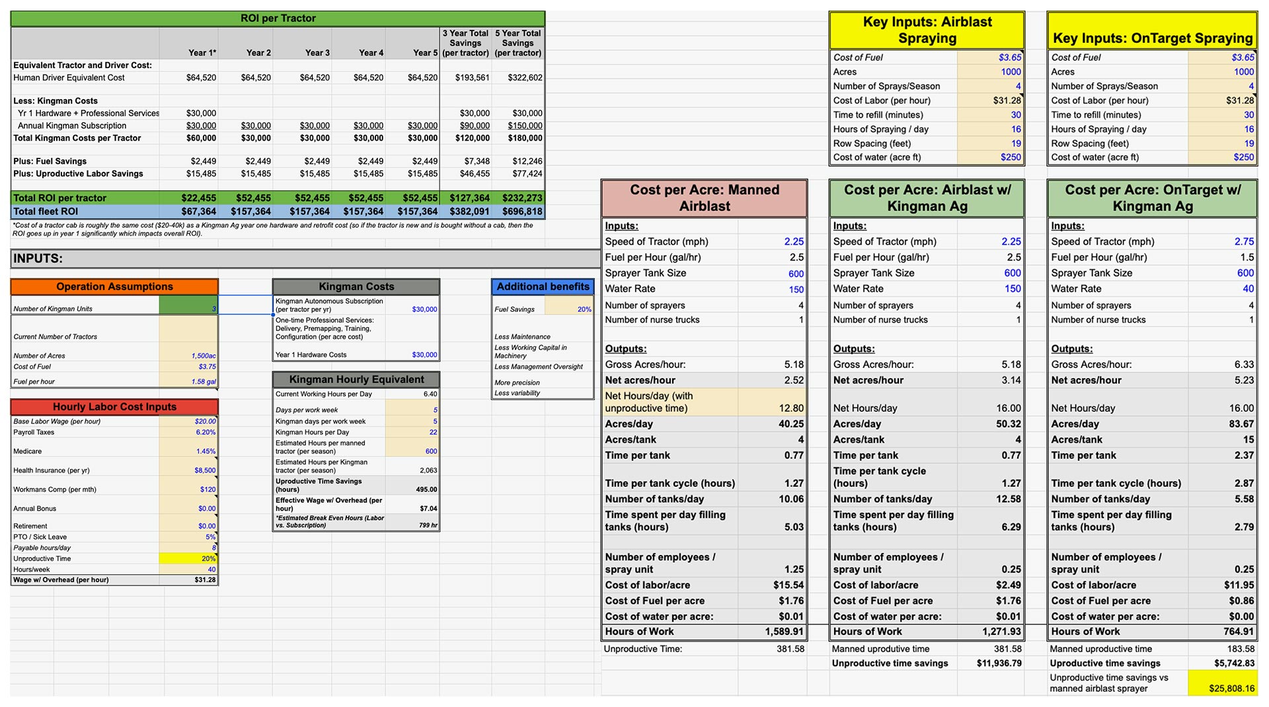The image size is (1269, 707).
Task: Select the Base Labor Wage $20.00 cell
Action: pyautogui.click(x=188, y=421)
